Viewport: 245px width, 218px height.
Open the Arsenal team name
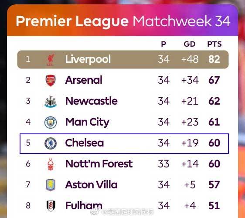click(x=84, y=80)
